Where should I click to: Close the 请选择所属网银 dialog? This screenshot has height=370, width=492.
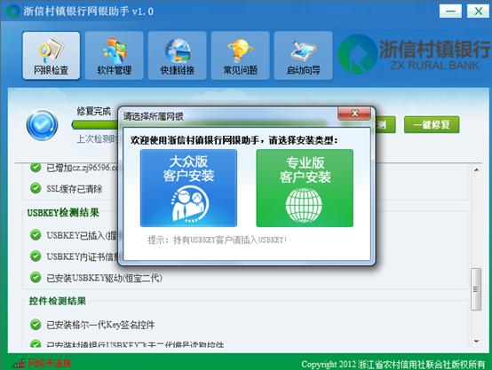point(354,114)
